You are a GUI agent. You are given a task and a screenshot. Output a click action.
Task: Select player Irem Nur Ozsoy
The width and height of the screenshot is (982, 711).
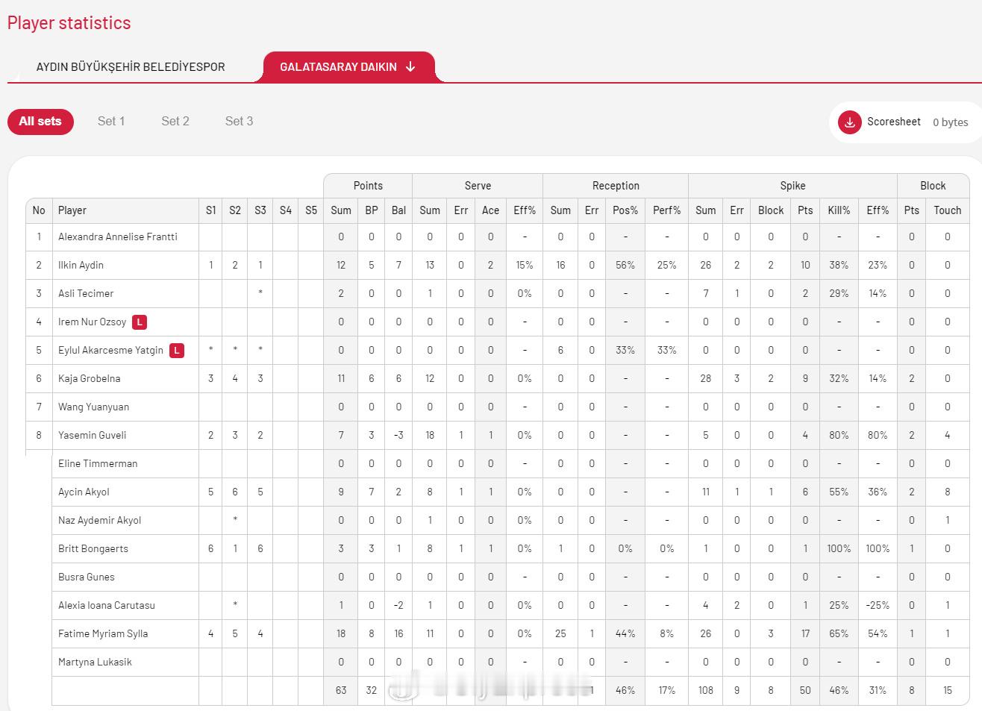pyautogui.click(x=93, y=322)
